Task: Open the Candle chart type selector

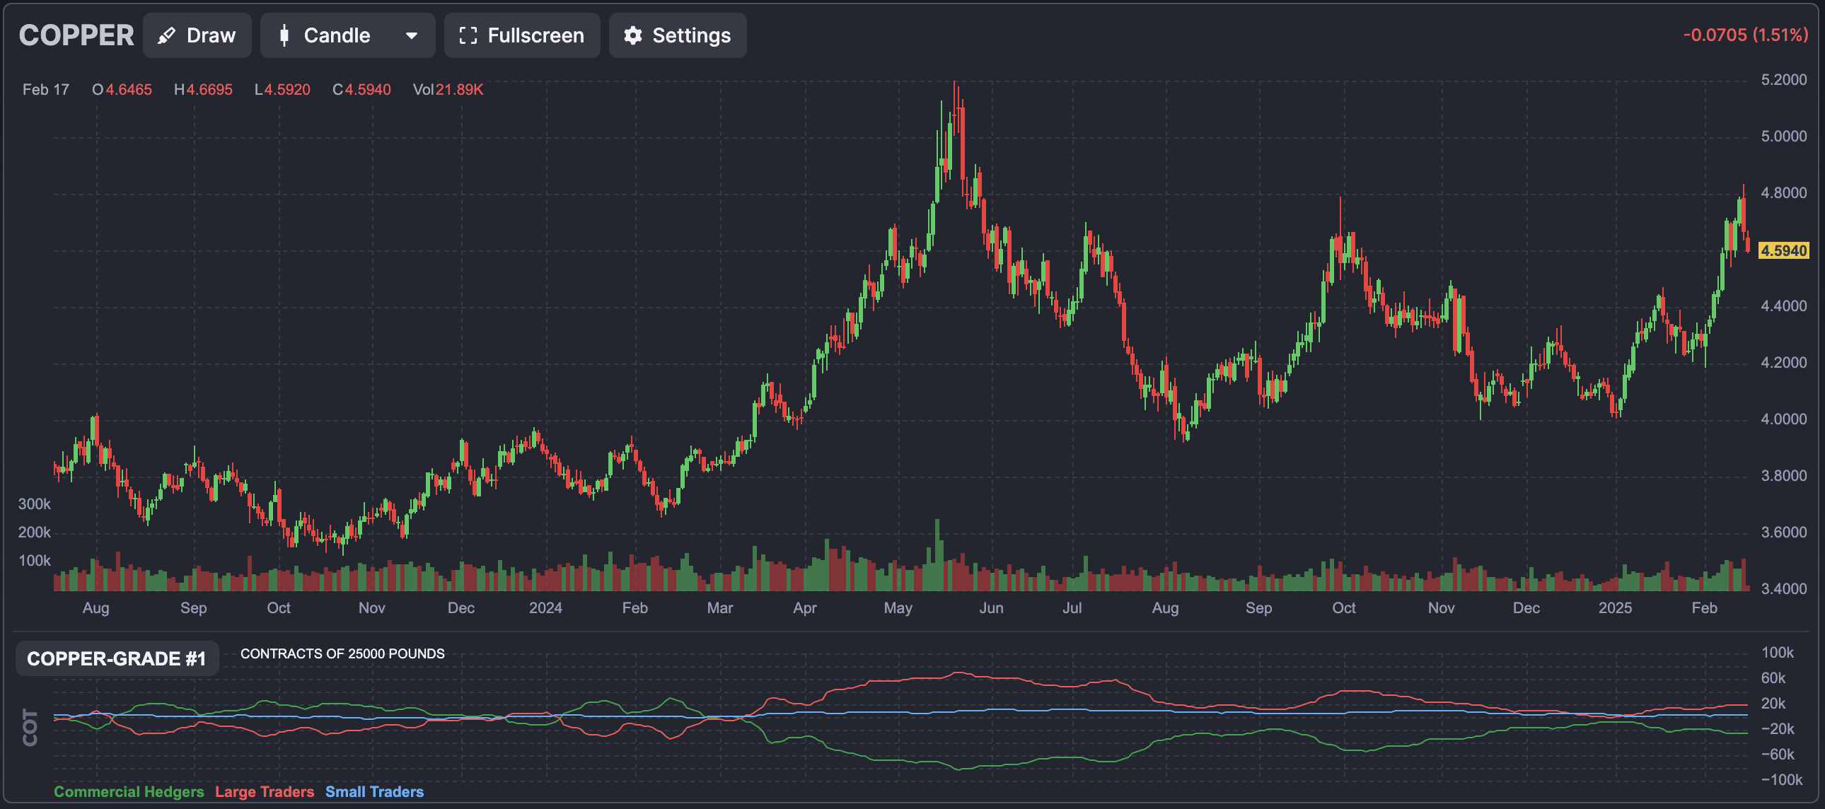Action: click(x=337, y=35)
